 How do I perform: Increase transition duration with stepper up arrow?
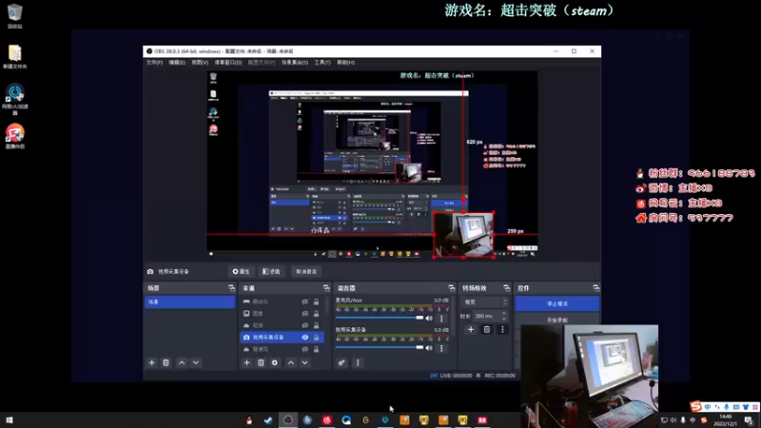pos(504,314)
